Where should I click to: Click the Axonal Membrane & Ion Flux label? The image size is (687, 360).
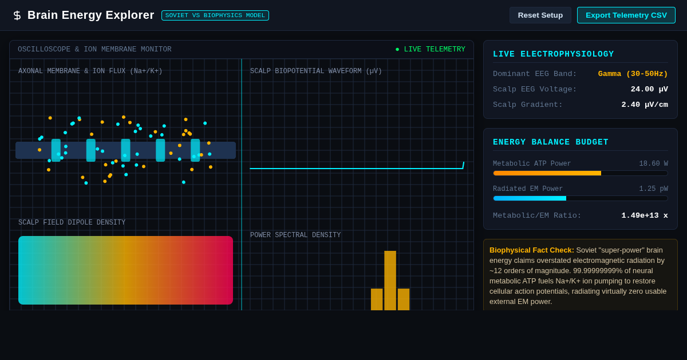click(x=90, y=71)
